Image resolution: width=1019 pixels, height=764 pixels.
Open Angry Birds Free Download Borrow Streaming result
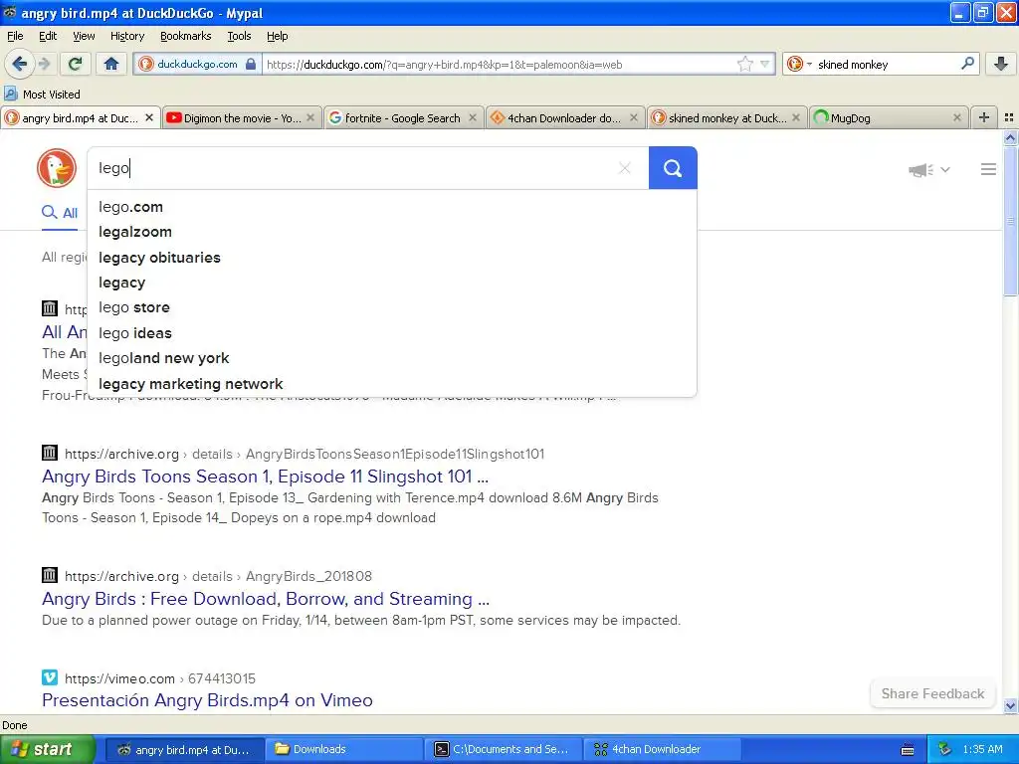(266, 598)
